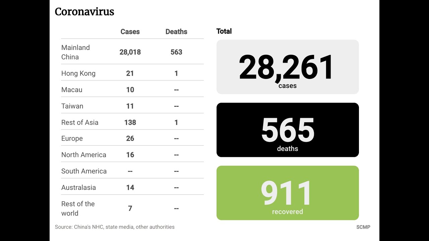Select the Rest of the world label
Image resolution: width=429 pixels, height=241 pixels.
[x=78, y=209]
